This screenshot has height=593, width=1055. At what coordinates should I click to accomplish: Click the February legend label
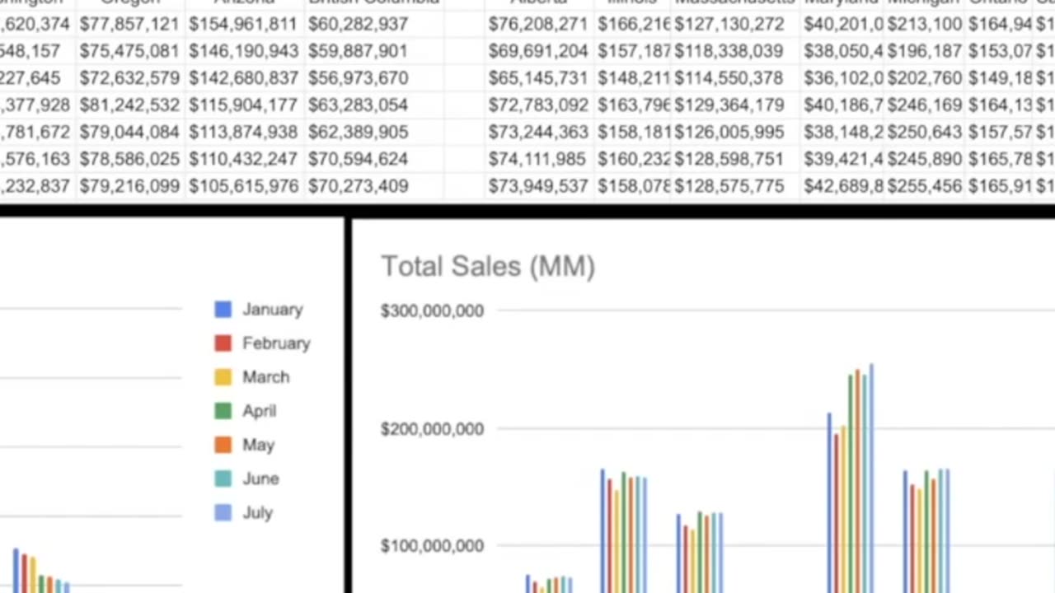[x=276, y=343]
